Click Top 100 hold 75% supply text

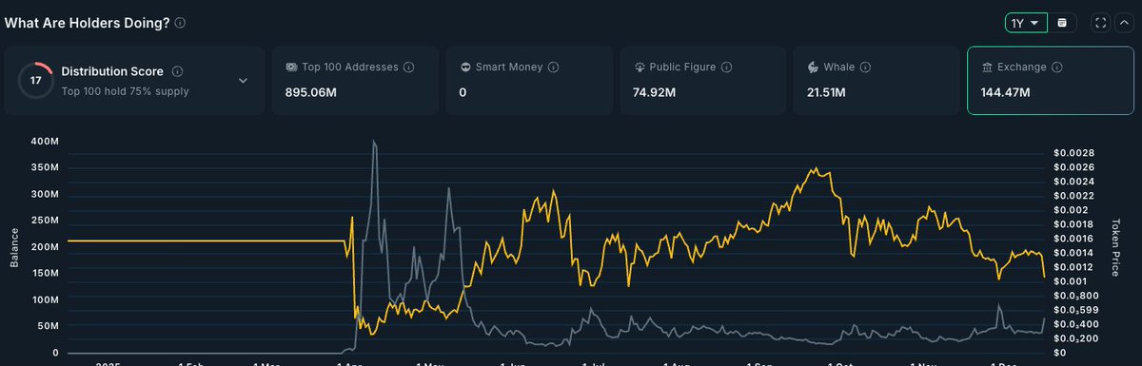(x=125, y=91)
